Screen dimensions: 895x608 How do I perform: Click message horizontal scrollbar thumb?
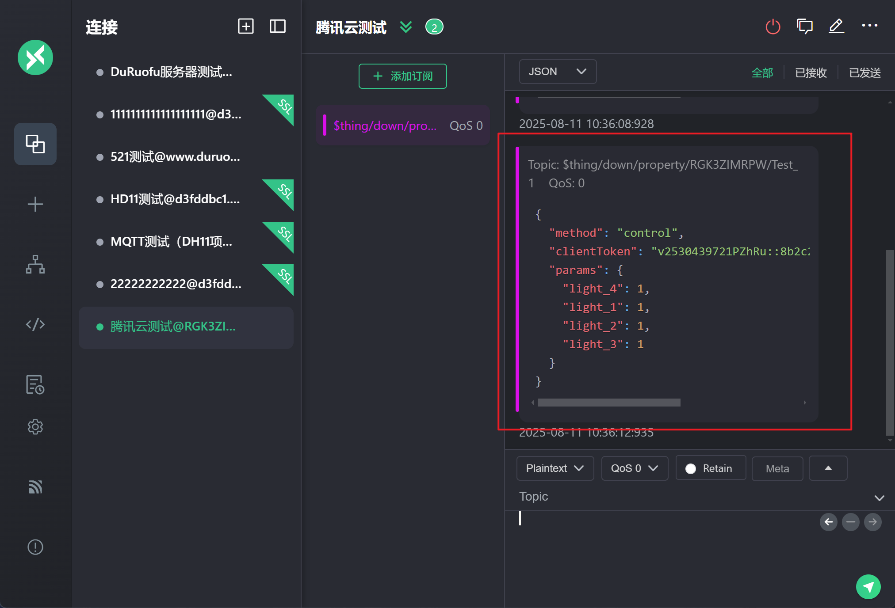click(609, 403)
